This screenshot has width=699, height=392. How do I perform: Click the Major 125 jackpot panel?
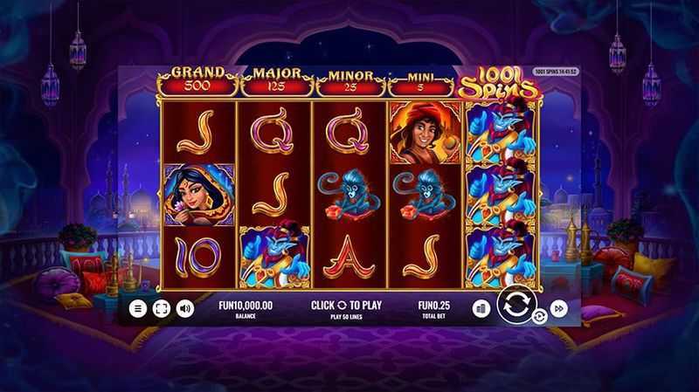coord(276,82)
